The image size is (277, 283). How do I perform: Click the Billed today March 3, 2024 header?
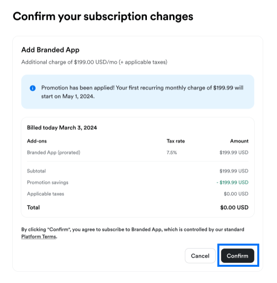62,127
